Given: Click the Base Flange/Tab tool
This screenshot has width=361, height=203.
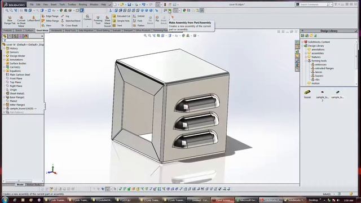Looking at the screenshot, I should coord(10,20).
